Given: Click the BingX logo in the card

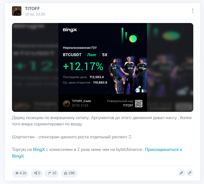Looking at the screenshot, I should [70, 30].
